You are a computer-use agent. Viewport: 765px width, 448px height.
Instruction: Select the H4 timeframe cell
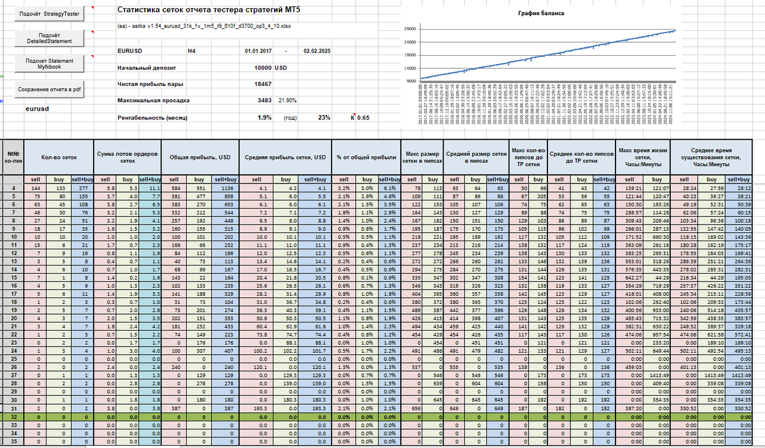point(192,52)
